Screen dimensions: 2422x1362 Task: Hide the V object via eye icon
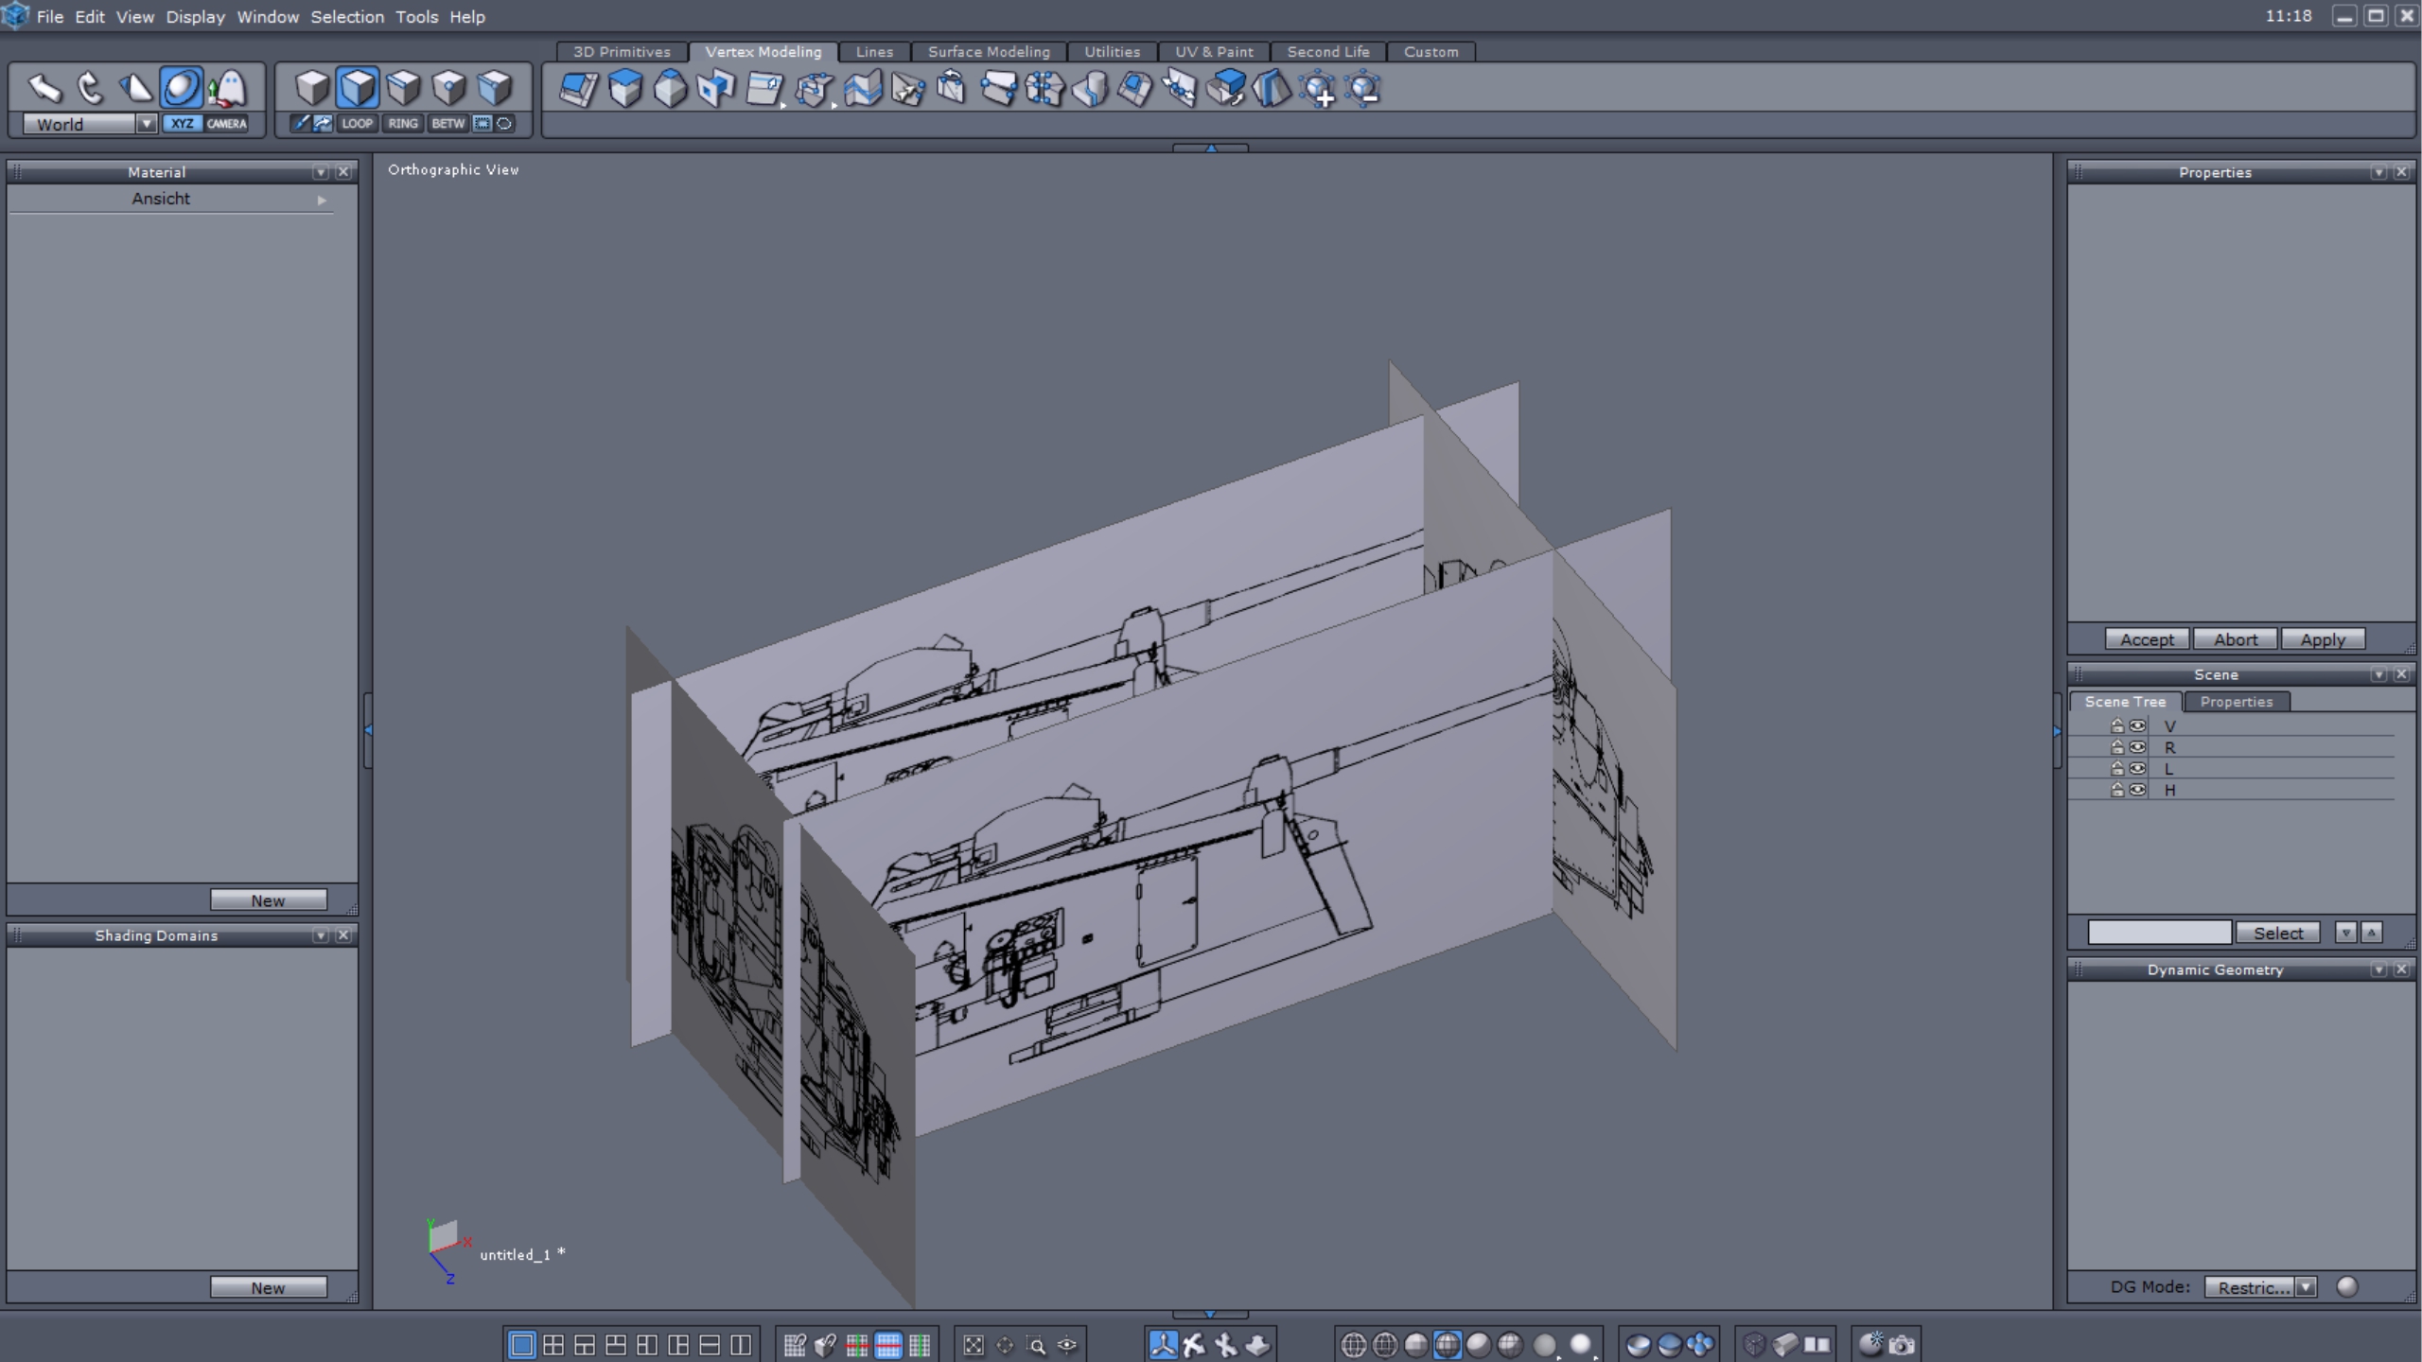2137,725
